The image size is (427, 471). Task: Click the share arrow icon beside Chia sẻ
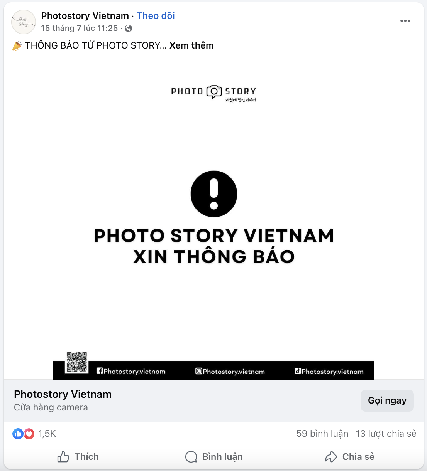(331, 456)
